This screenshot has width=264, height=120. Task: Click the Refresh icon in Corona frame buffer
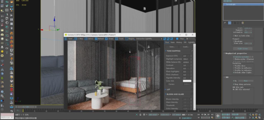pyautogui.click(x=96, y=39)
